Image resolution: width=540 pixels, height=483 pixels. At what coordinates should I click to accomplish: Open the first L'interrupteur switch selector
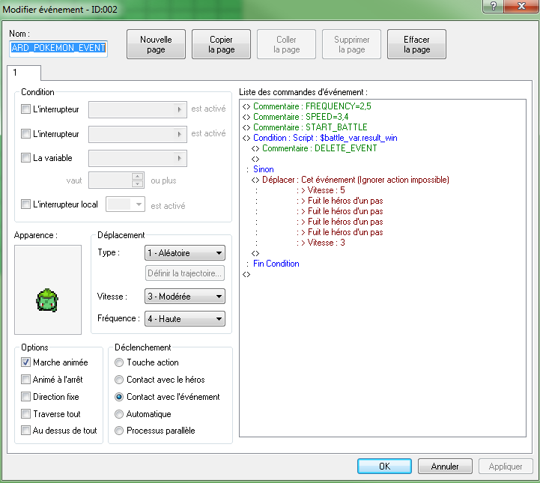click(138, 109)
